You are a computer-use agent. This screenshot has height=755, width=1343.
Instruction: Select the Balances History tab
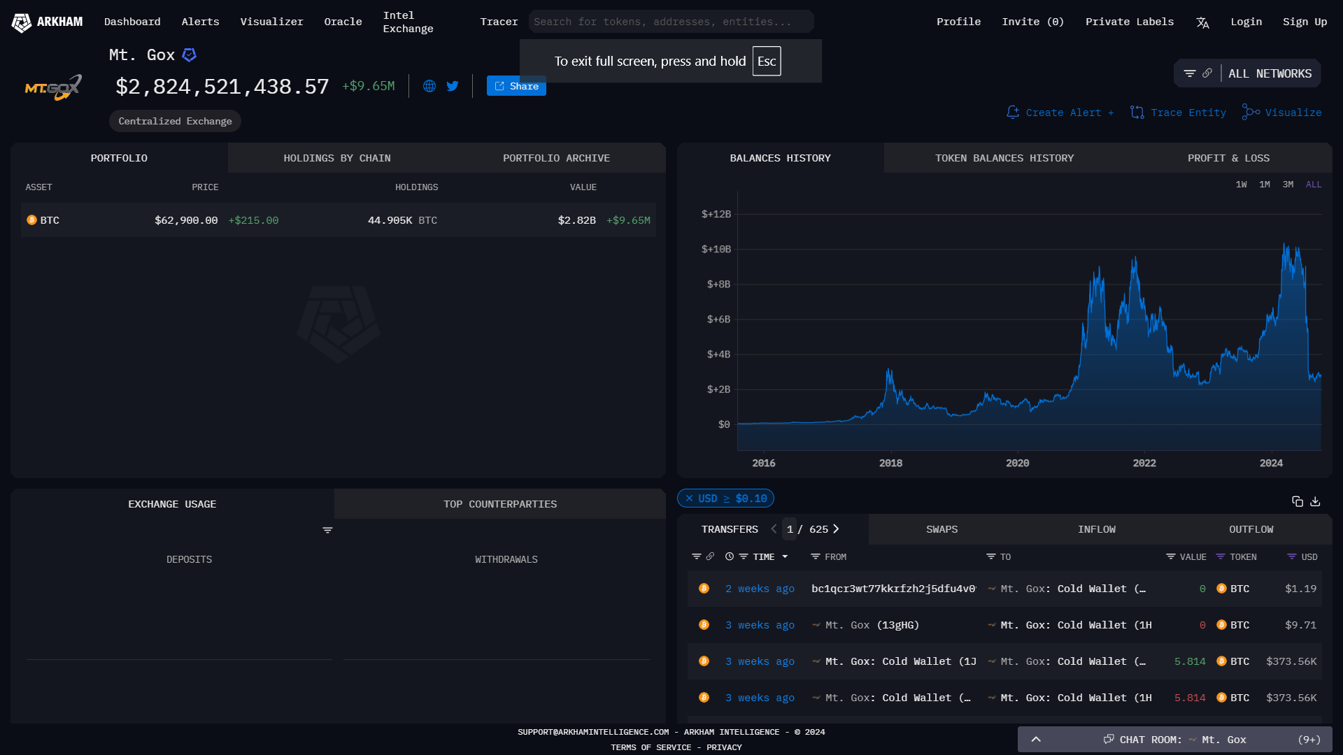781,158
